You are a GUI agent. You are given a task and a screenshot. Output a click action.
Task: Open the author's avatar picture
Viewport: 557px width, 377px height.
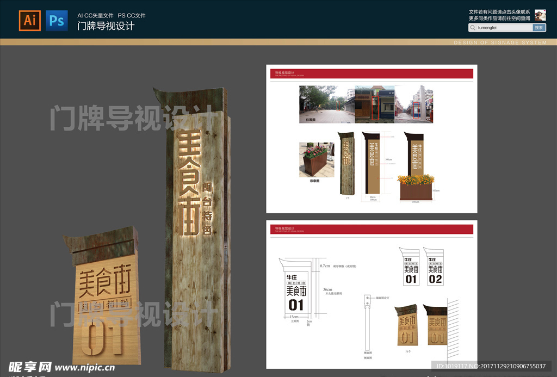tap(540, 15)
